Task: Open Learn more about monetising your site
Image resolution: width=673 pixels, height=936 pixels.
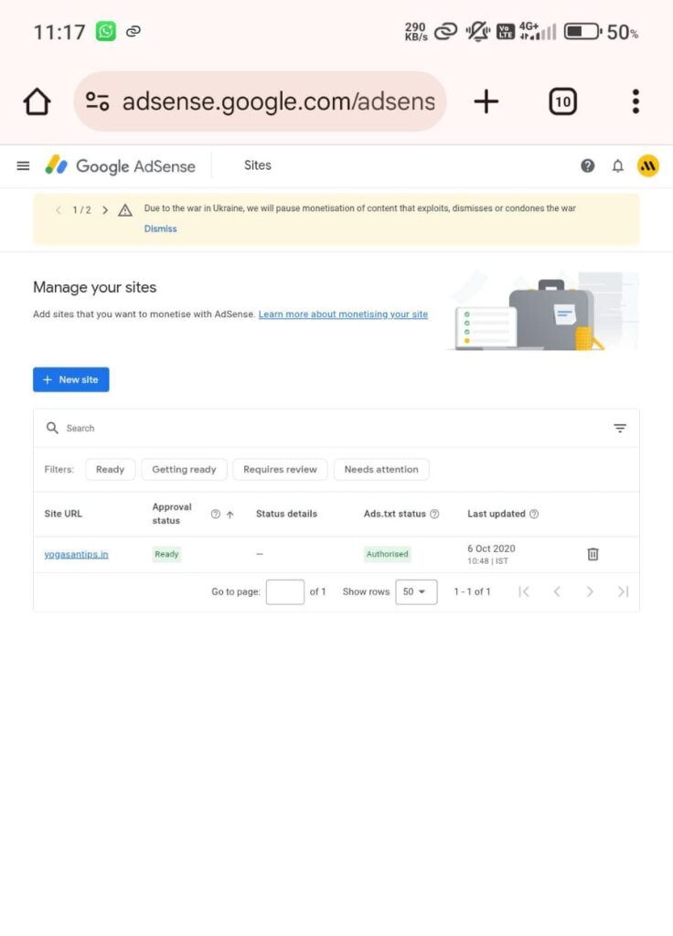Action: click(343, 314)
